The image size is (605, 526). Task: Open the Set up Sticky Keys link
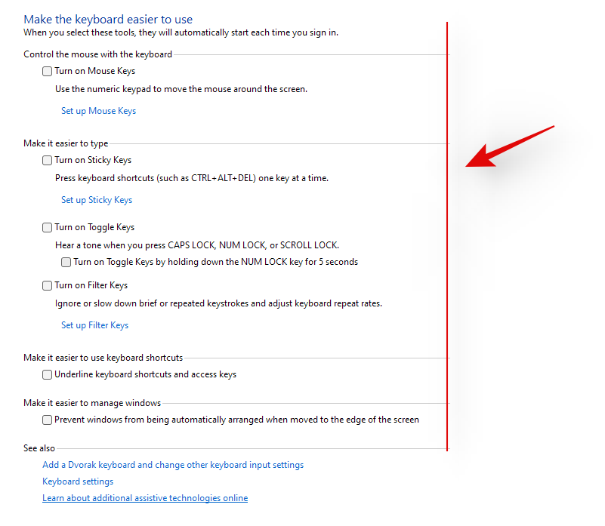click(x=97, y=200)
